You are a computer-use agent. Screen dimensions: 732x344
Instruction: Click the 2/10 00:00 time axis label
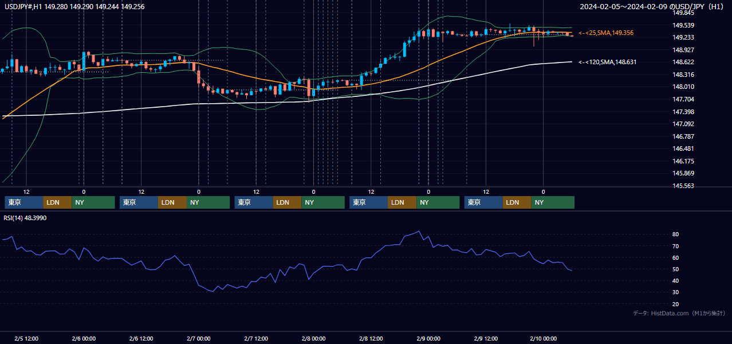543,338
